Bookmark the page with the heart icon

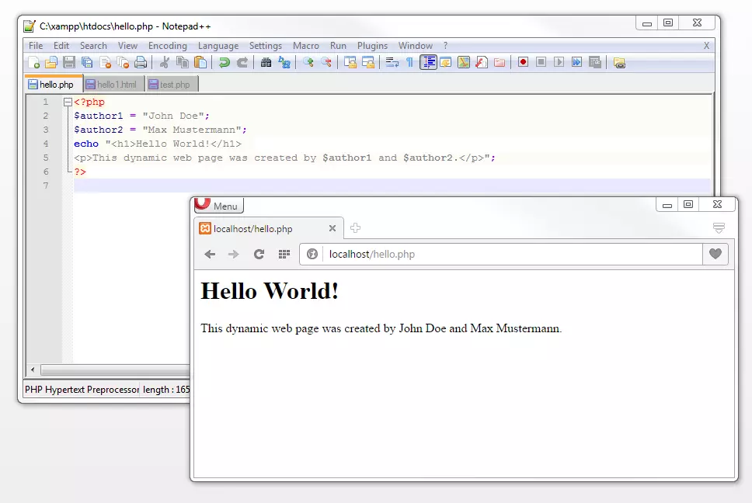(715, 254)
